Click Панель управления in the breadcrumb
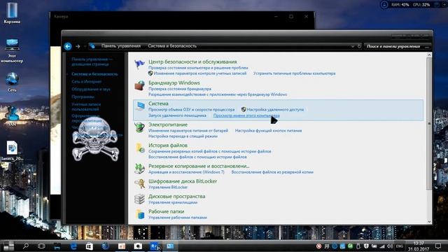Image resolution: width=448 pixels, height=252 pixels. (121, 46)
